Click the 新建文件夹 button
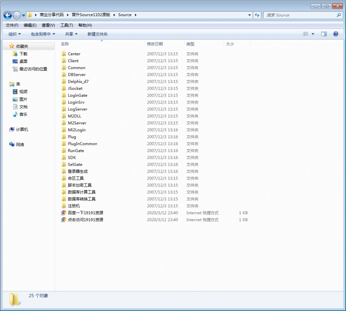Screen dimensions: 346x311 97,34
